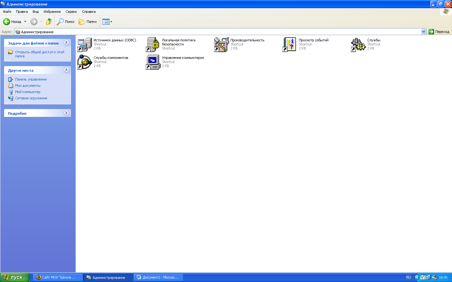Click the пуск Start button

15,277
